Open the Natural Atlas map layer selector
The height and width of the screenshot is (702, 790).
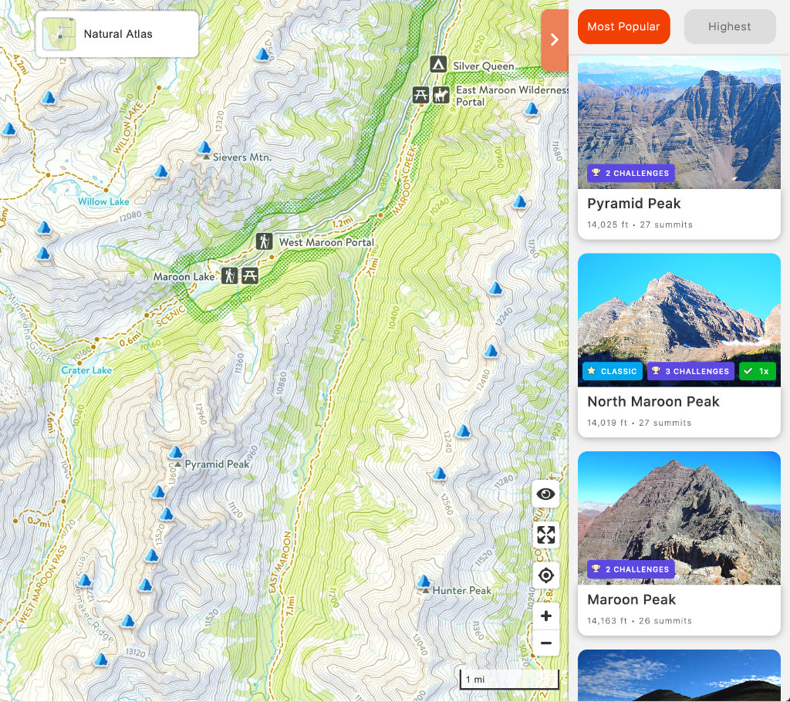(117, 34)
